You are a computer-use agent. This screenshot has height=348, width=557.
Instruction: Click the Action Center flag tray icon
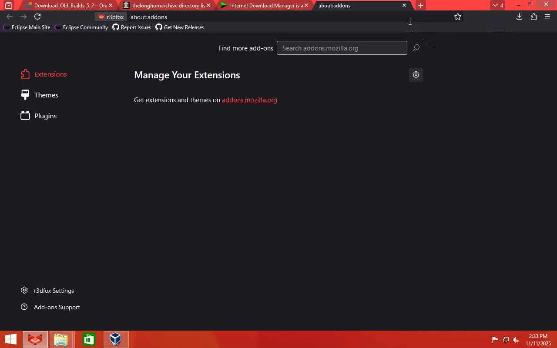point(495,340)
